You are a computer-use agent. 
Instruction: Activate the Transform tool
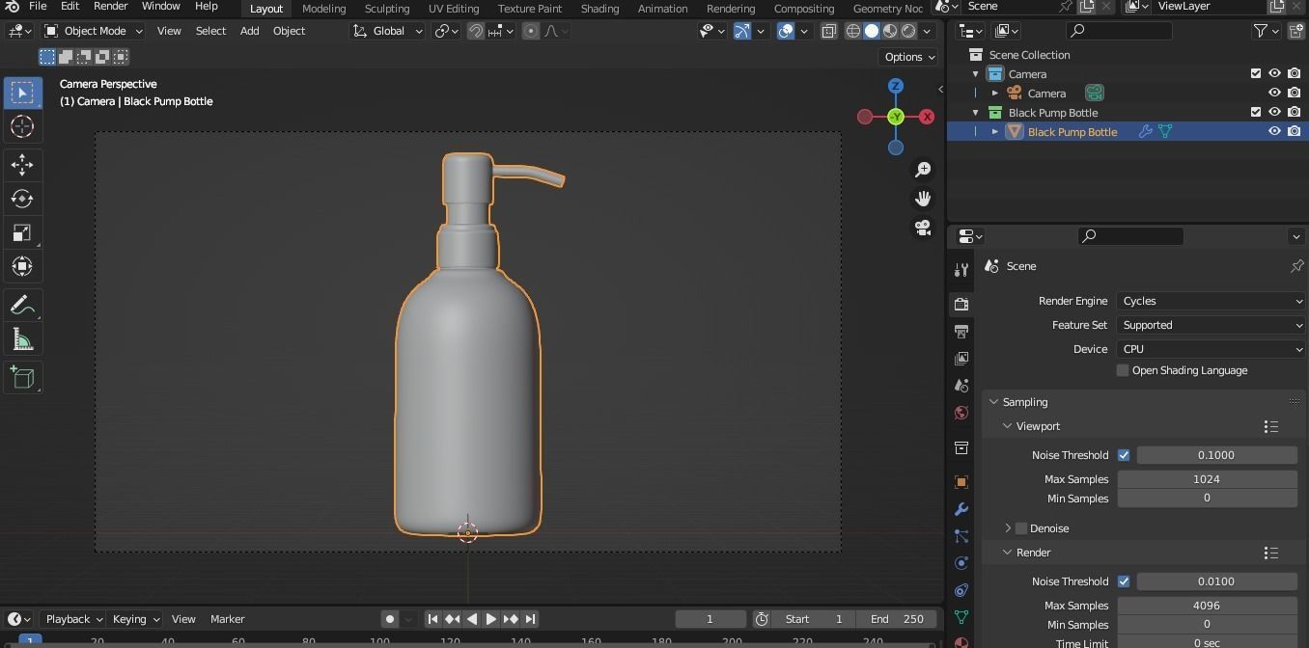[22, 266]
